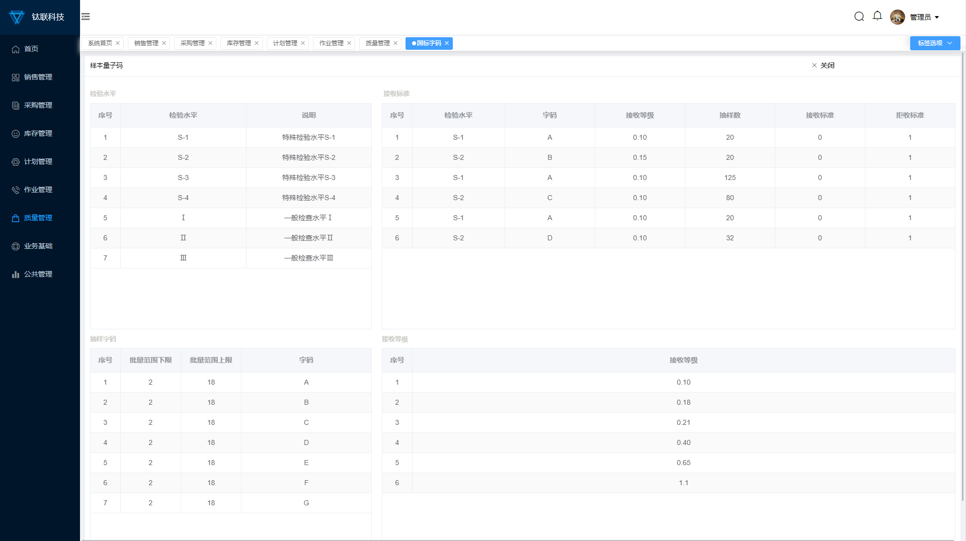Click the 计划管理 gear icon in sidebar
The height and width of the screenshot is (541, 966).
tap(16, 162)
